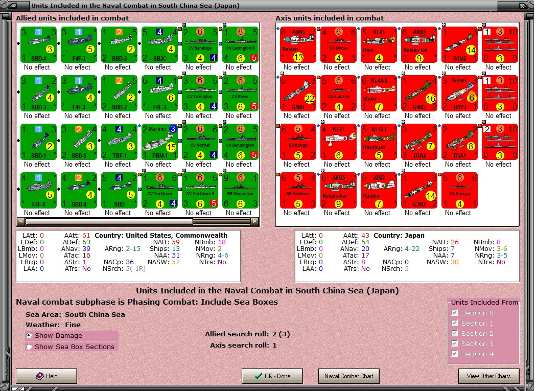The height and width of the screenshot is (391, 537).
Task: Select the BB Kongo battleship counter
Action: [x=298, y=142]
